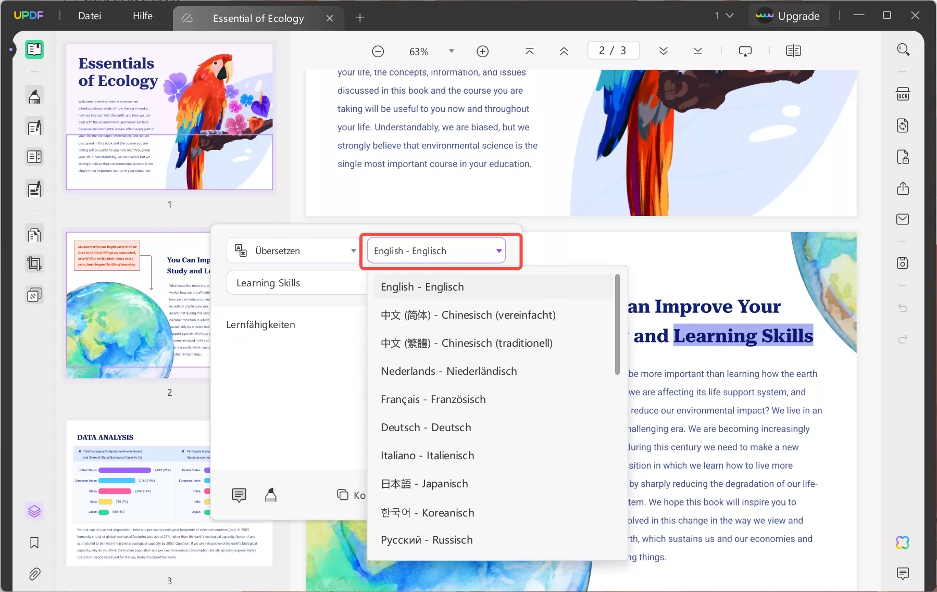Zoom in with the plus button

pyautogui.click(x=483, y=51)
